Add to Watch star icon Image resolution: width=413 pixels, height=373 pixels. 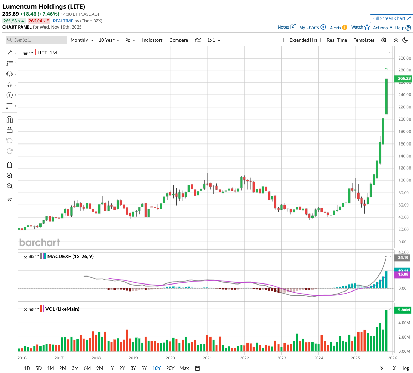(367, 27)
